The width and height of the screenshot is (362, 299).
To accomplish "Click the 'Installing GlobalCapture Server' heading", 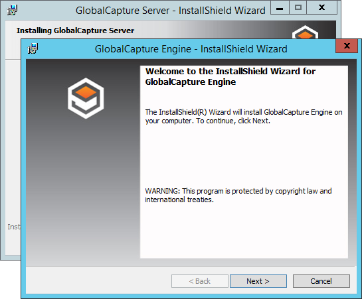I will [x=75, y=30].
